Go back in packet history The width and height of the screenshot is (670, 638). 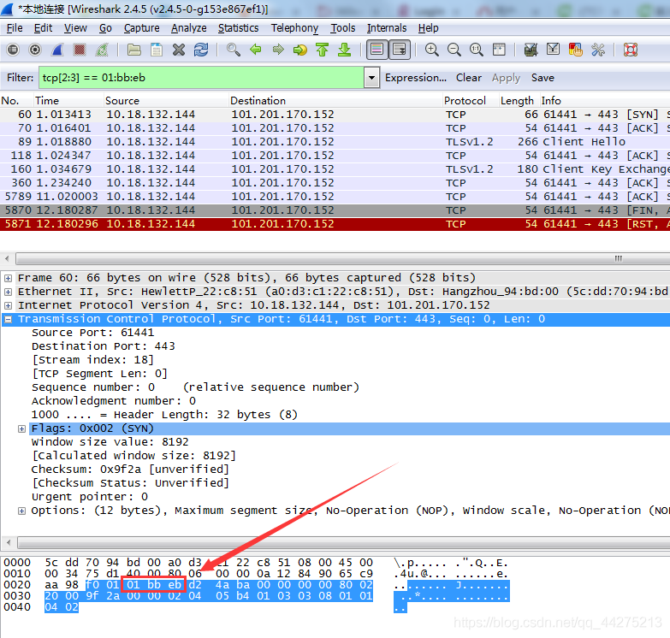tap(256, 50)
